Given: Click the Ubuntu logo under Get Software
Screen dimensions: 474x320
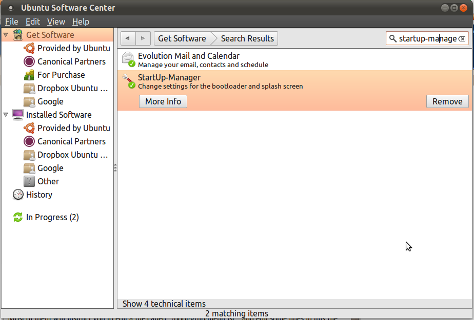Looking at the screenshot, I should (x=29, y=48).
